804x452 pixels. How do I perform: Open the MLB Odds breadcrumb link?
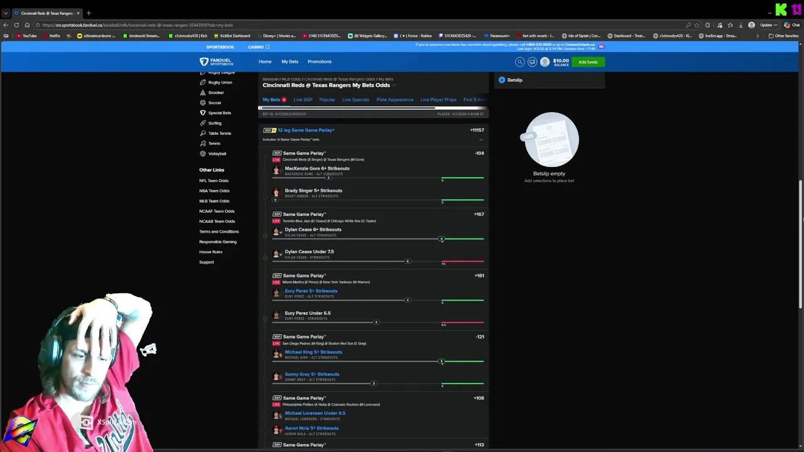290,79
